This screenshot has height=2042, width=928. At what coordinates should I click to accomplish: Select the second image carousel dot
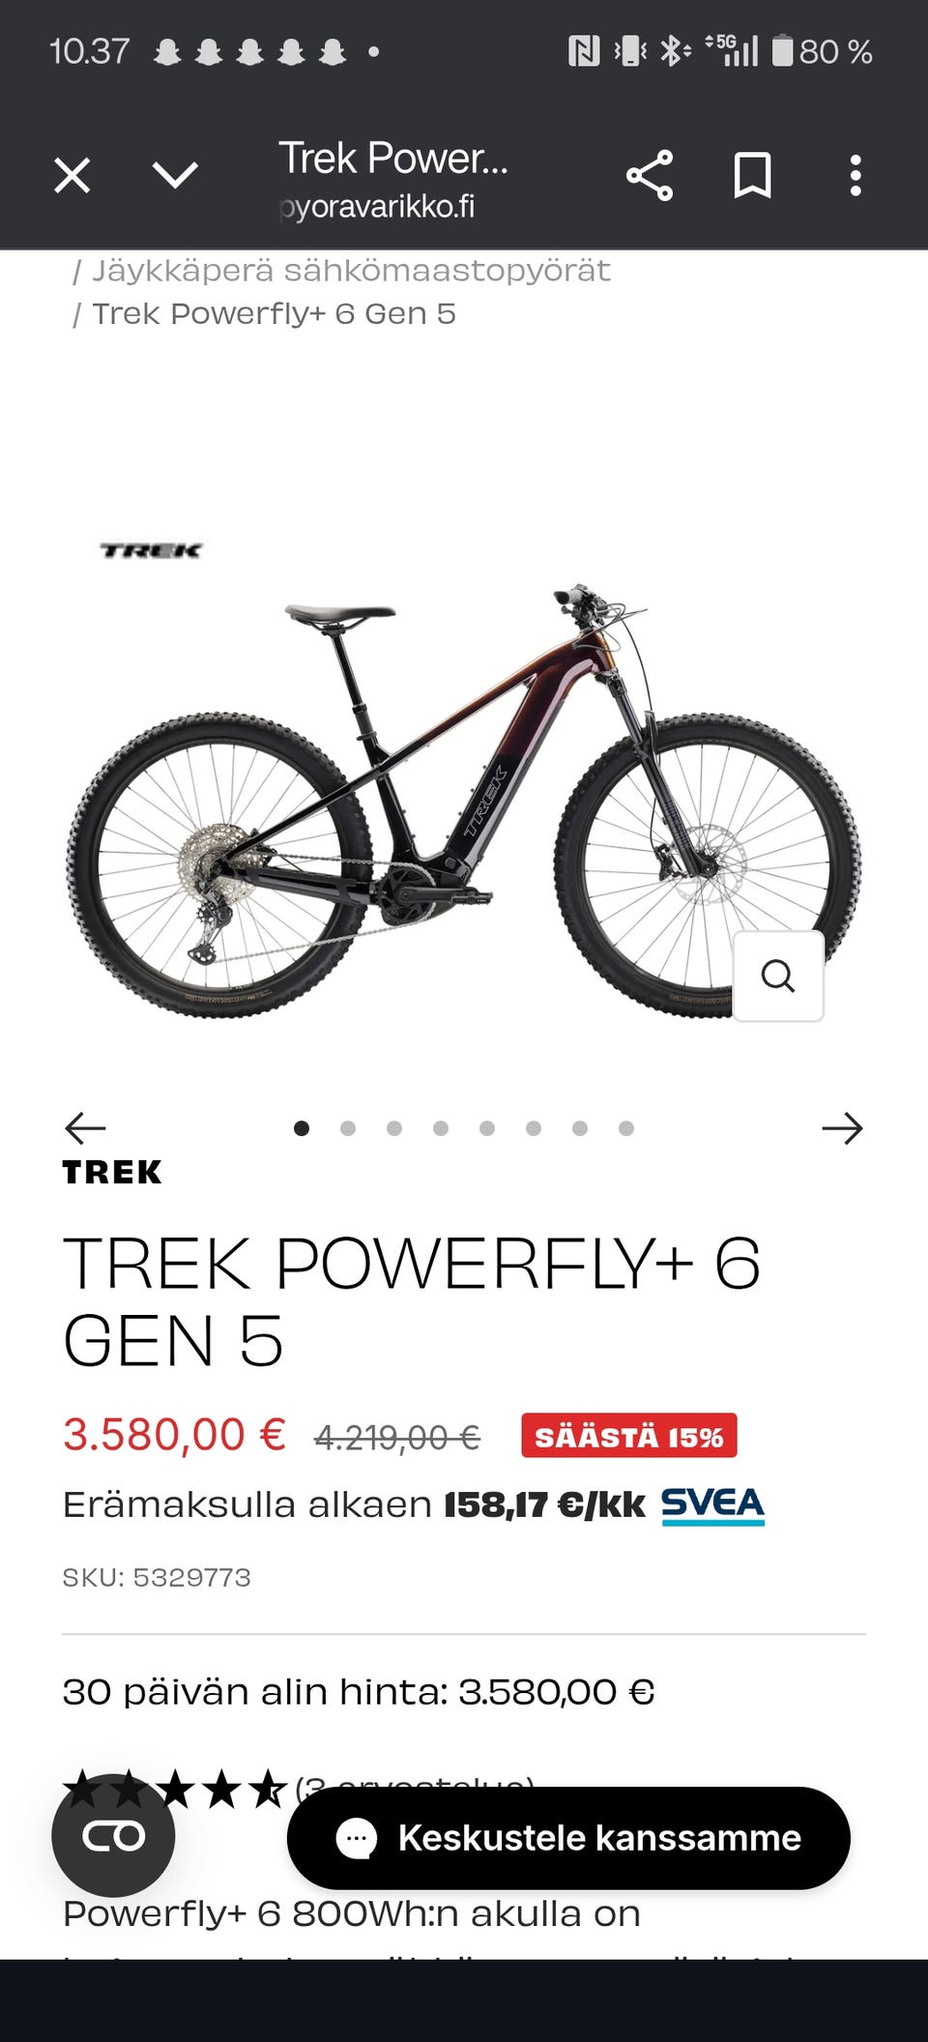(348, 1128)
